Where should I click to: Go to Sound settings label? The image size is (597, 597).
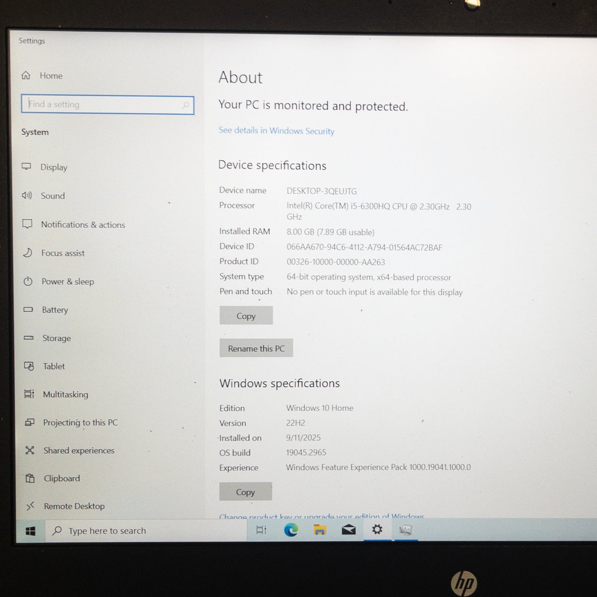pyautogui.click(x=53, y=196)
